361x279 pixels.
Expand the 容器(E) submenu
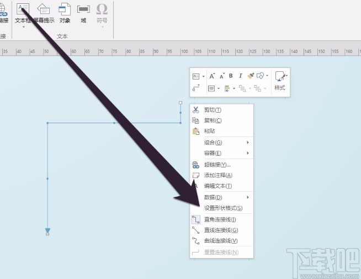click(221, 153)
